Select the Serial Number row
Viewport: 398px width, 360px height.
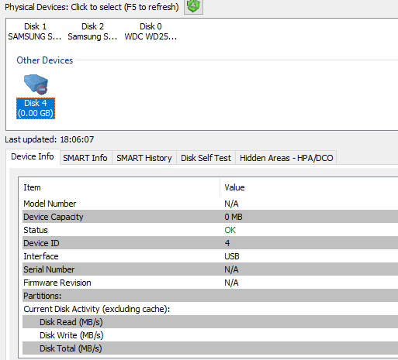tap(210, 269)
